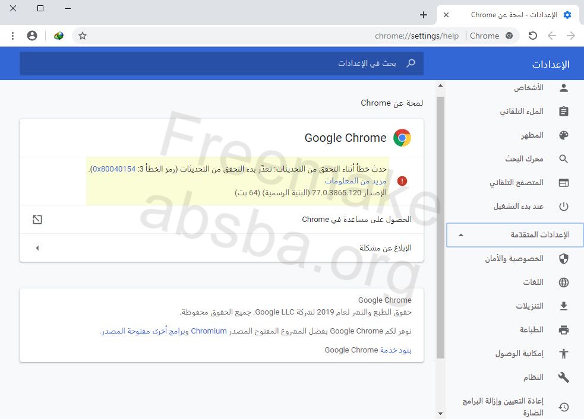Open الملء التلقائي (Autofill) section
The width and height of the screenshot is (584, 419).
(522, 111)
